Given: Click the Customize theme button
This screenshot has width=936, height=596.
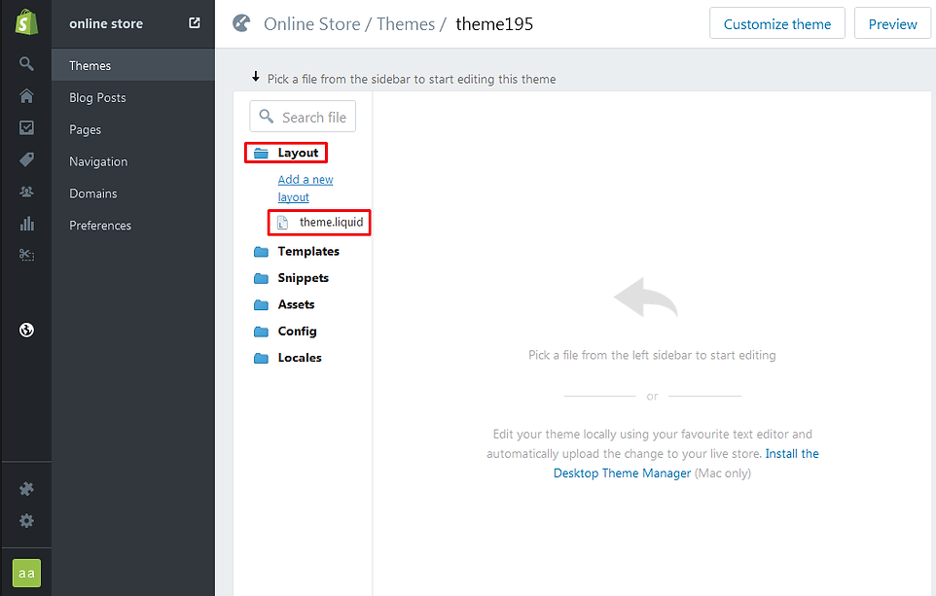Looking at the screenshot, I should [x=777, y=23].
